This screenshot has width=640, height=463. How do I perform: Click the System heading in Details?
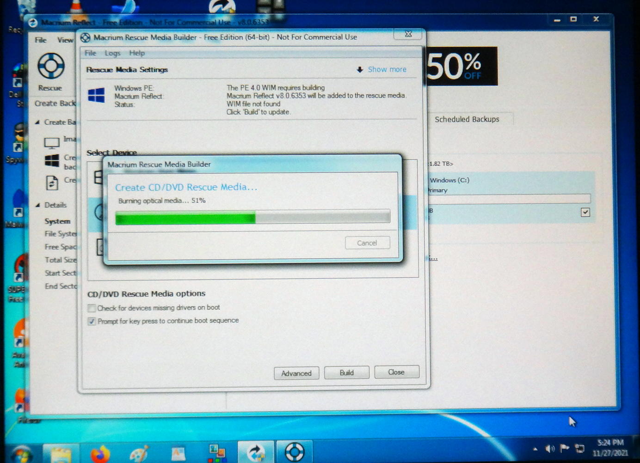(x=57, y=221)
